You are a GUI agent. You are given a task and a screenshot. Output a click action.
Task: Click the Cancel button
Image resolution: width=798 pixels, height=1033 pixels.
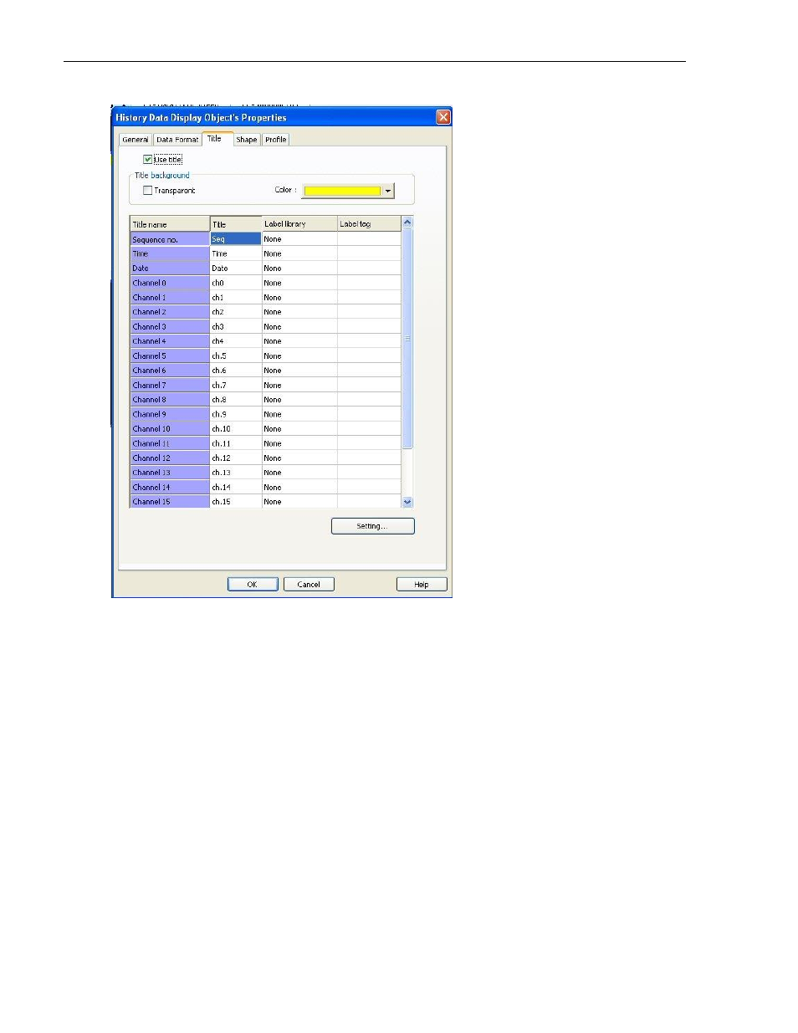coord(309,585)
